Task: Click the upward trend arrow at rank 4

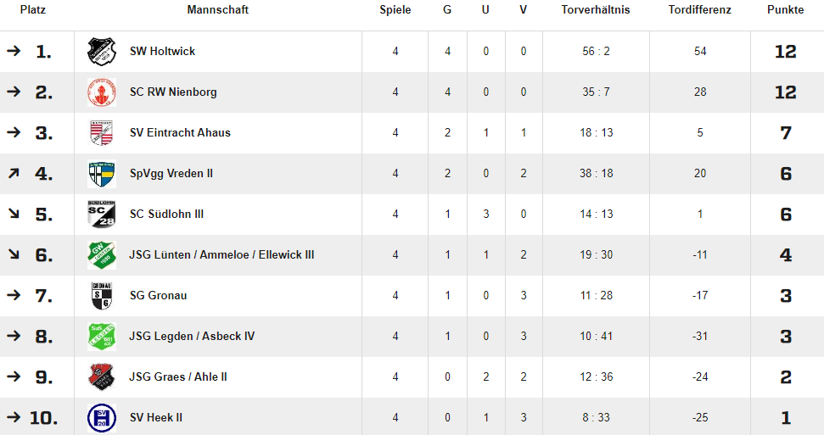Action: [x=14, y=174]
